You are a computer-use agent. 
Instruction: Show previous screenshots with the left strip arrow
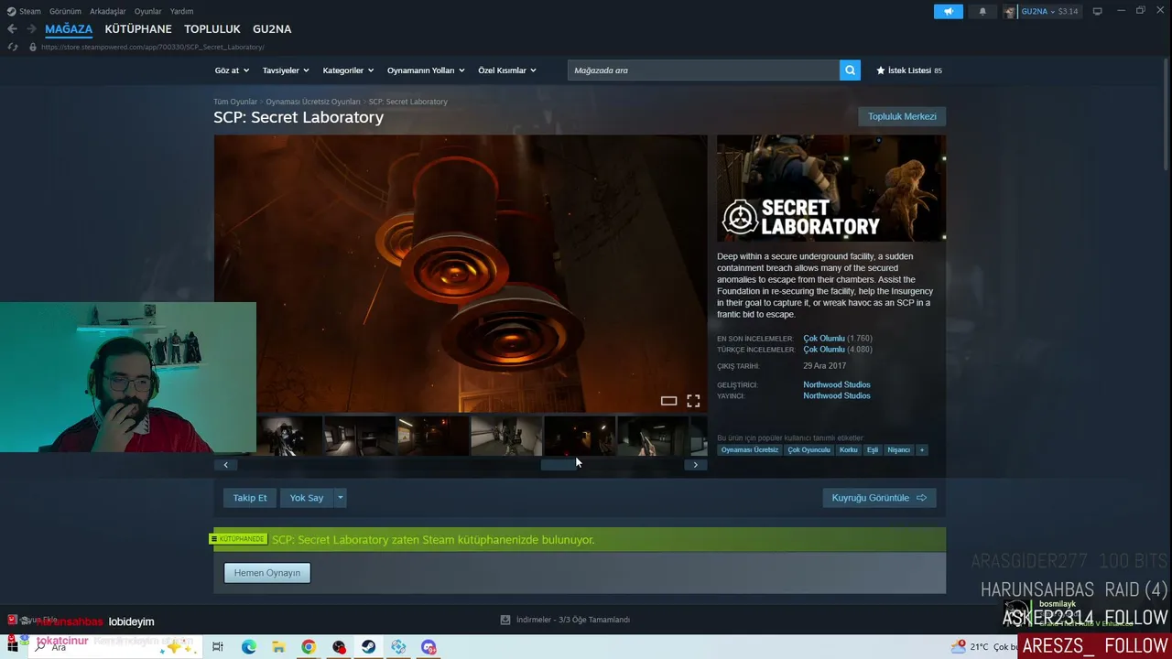click(x=225, y=465)
